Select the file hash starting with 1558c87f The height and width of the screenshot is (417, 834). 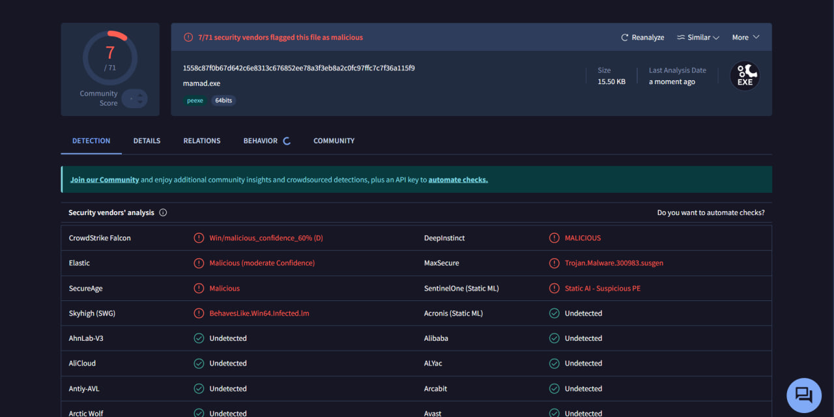[299, 68]
